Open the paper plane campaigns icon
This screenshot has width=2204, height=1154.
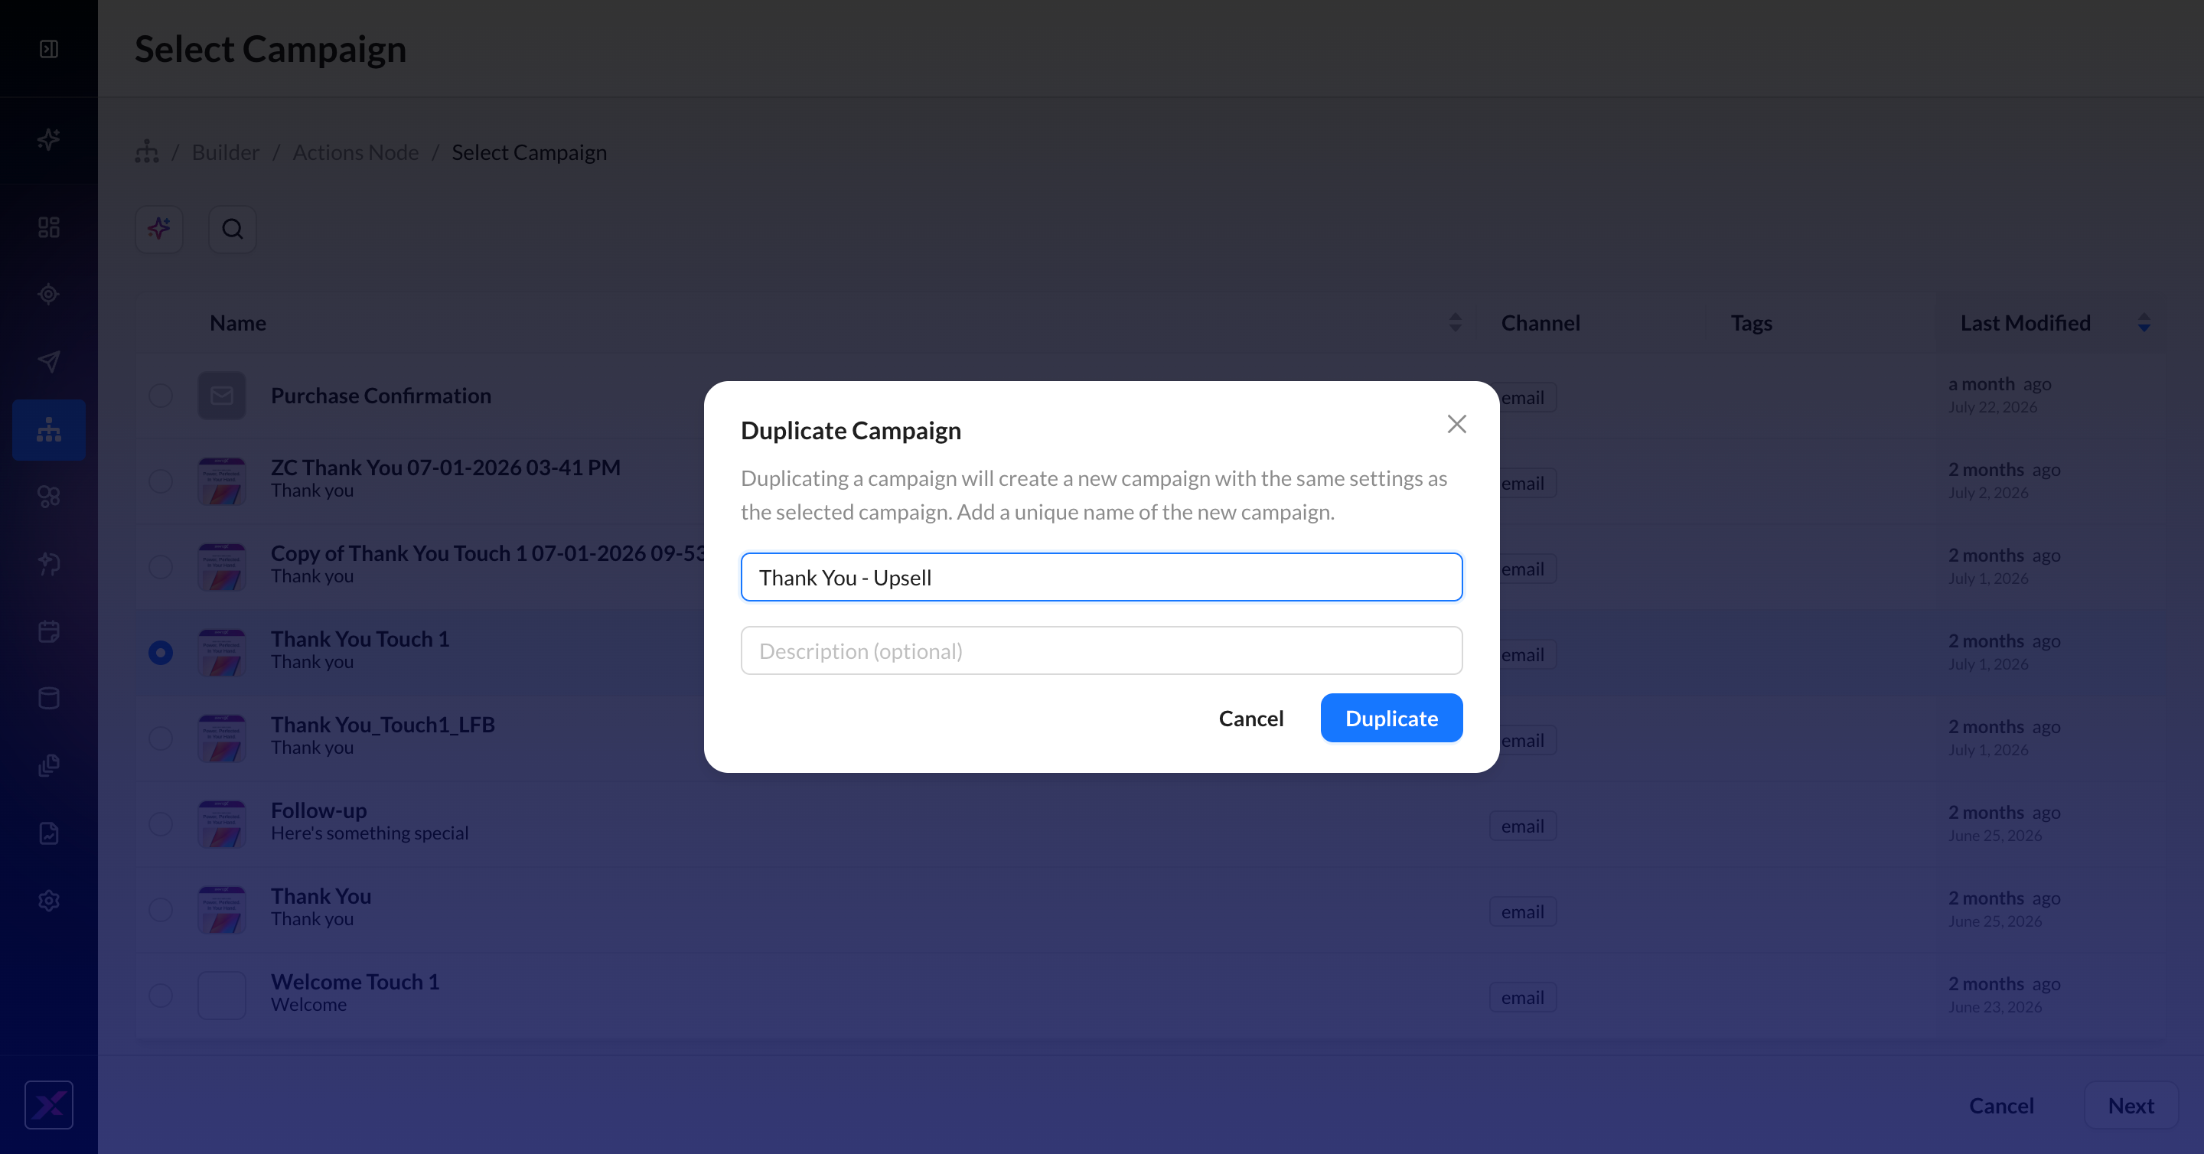[x=49, y=361]
